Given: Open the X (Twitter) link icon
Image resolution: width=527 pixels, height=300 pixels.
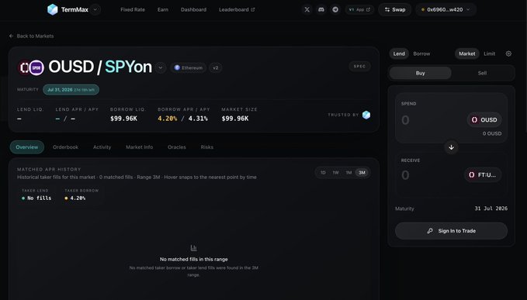Looking at the screenshot, I should 307,9.
